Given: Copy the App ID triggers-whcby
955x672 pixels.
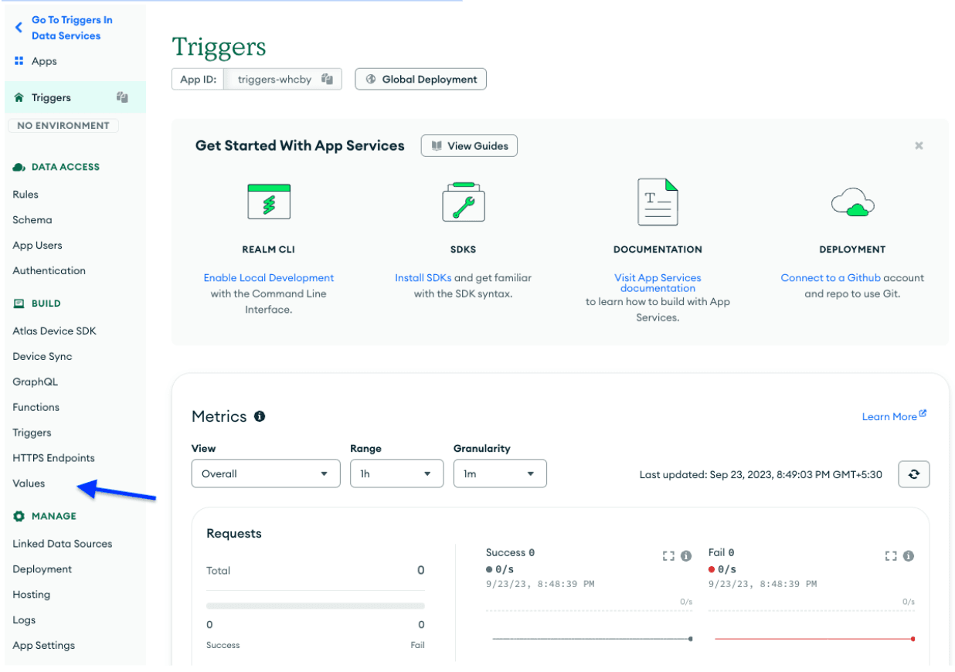Looking at the screenshot, I should [x=328, y=79].
